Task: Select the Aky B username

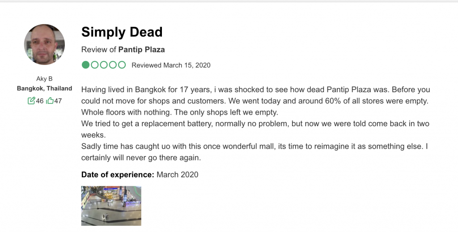Action: (44, 79)
